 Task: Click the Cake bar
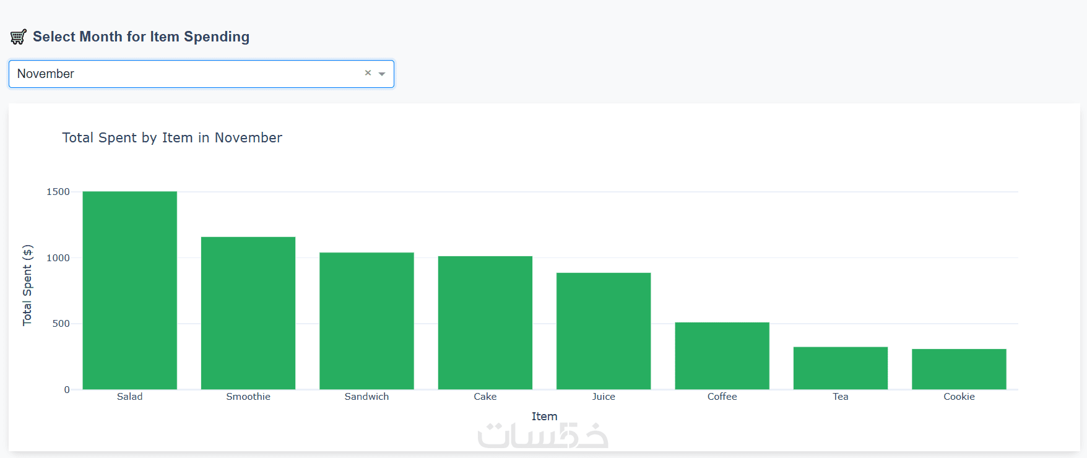485,322
